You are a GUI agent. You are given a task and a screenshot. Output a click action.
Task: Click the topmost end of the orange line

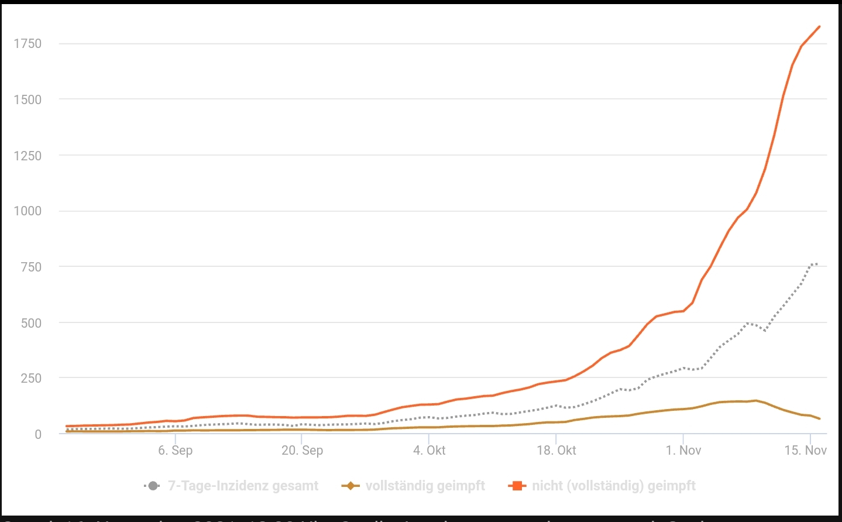819,27
